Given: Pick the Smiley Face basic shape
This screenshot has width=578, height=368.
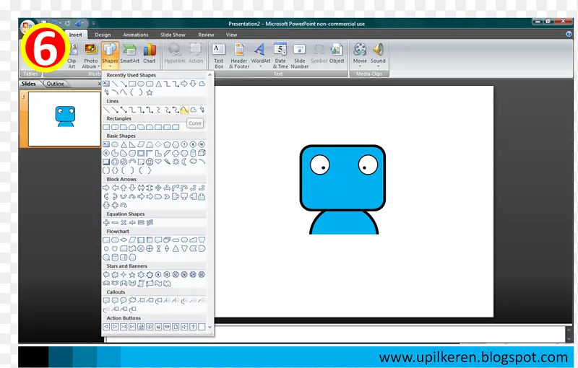Looking at the screenshot, I should 149,162.
